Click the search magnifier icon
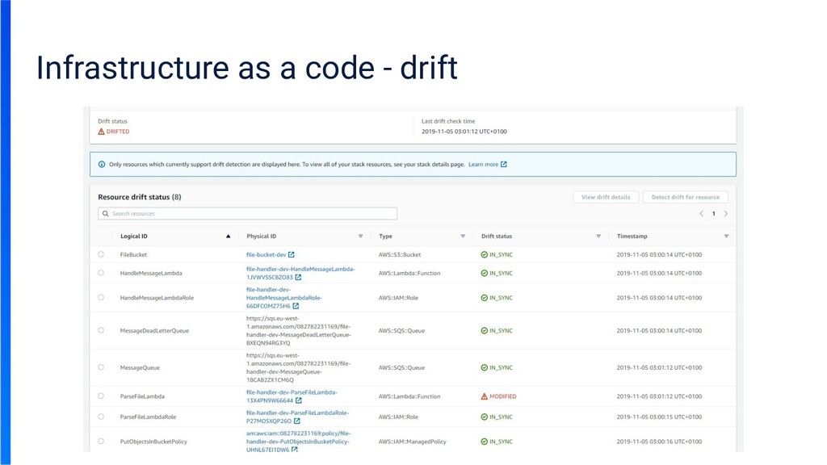 [106, 213]
